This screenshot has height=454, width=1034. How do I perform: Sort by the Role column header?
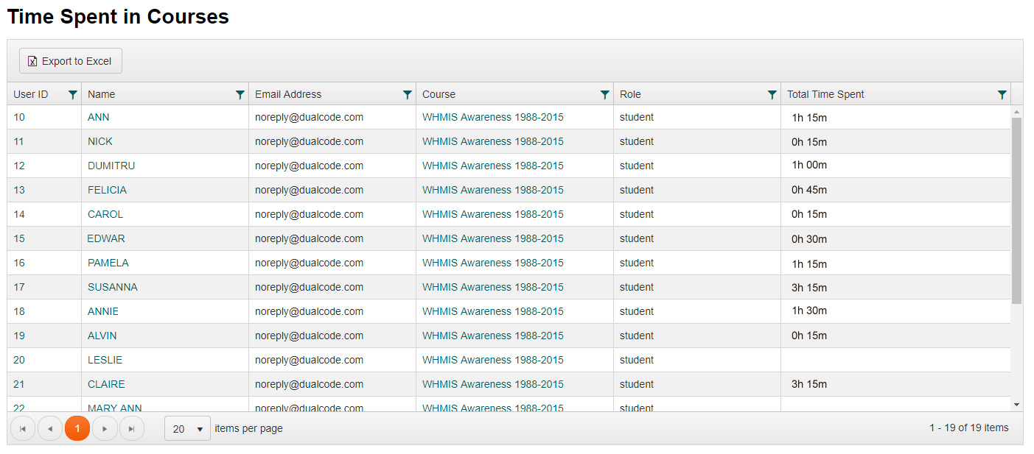click(x=630, y=94)
